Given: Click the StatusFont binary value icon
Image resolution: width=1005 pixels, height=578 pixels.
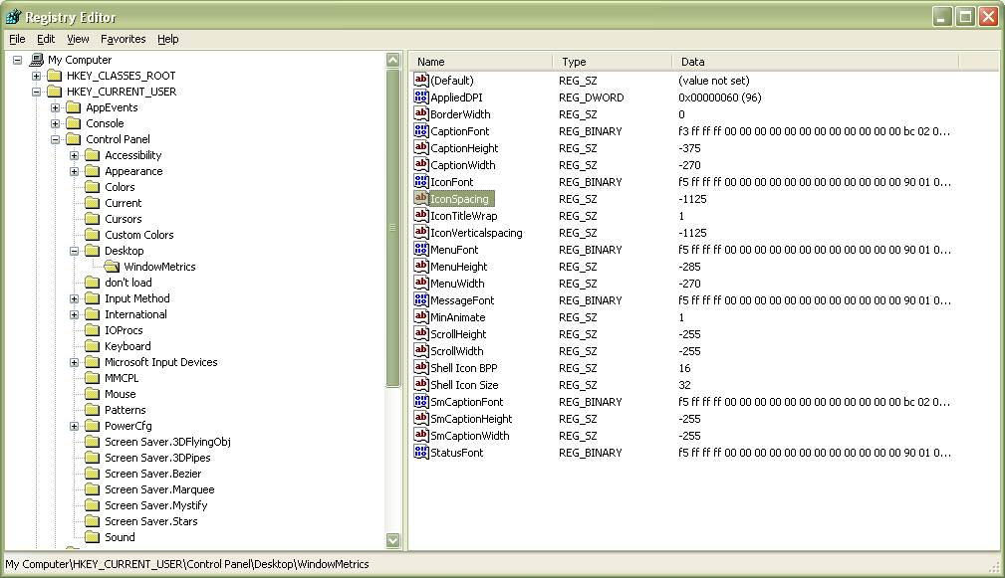Looking at the screenshot, I should click(x=420, y=453).
